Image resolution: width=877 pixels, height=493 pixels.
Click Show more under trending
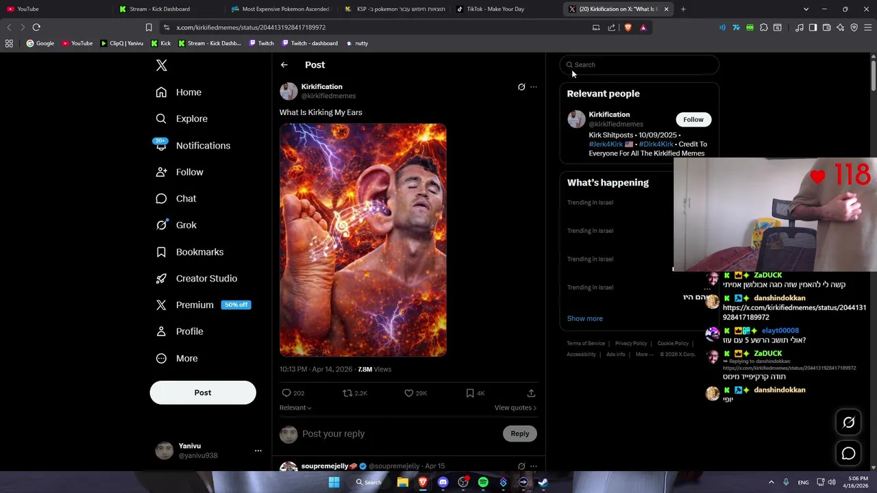pos(584,318)
